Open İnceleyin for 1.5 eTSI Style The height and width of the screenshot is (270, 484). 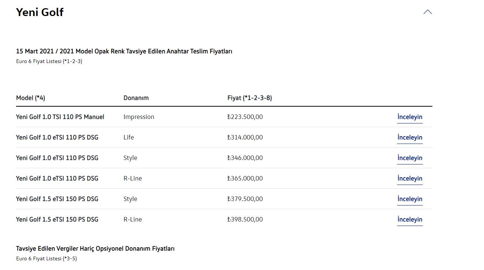(x=410, y=199)
